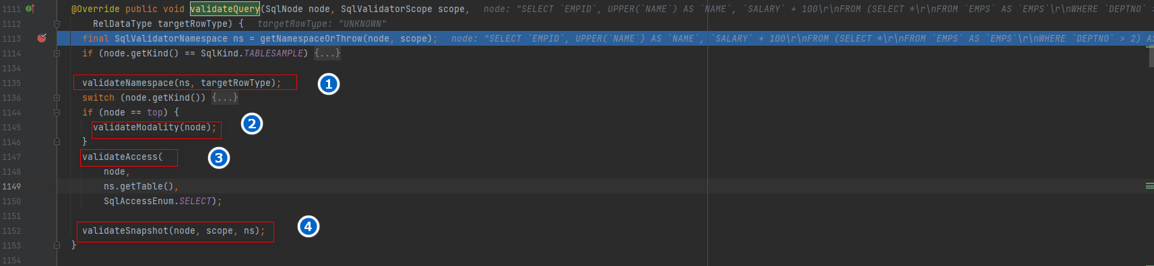Collapse the validateQuery method fold marker at line 1112
Screen dimensions: 1154x266
coord(57,24)
